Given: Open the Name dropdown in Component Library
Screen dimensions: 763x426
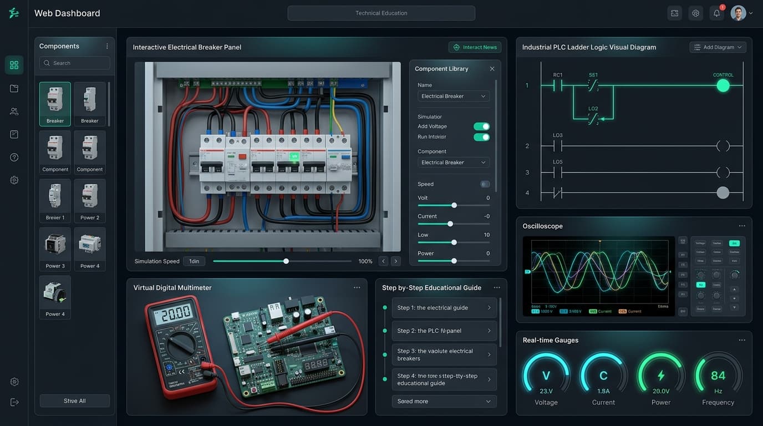Looking at the screenshot, I should pos(454,96).
